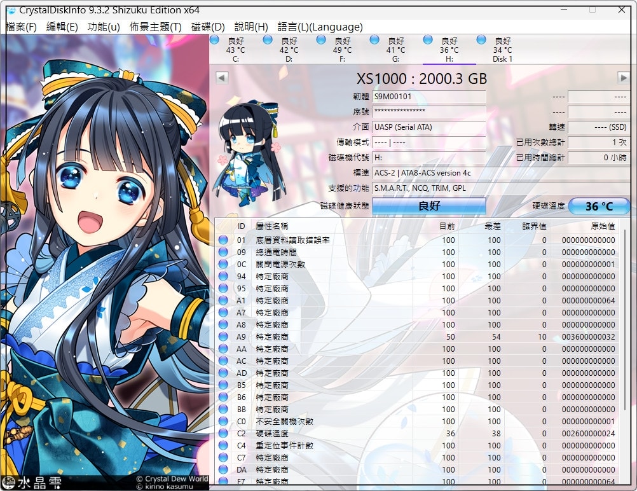
Task: Open the 佈景主題(T) menu
Action: click(155, 27)
